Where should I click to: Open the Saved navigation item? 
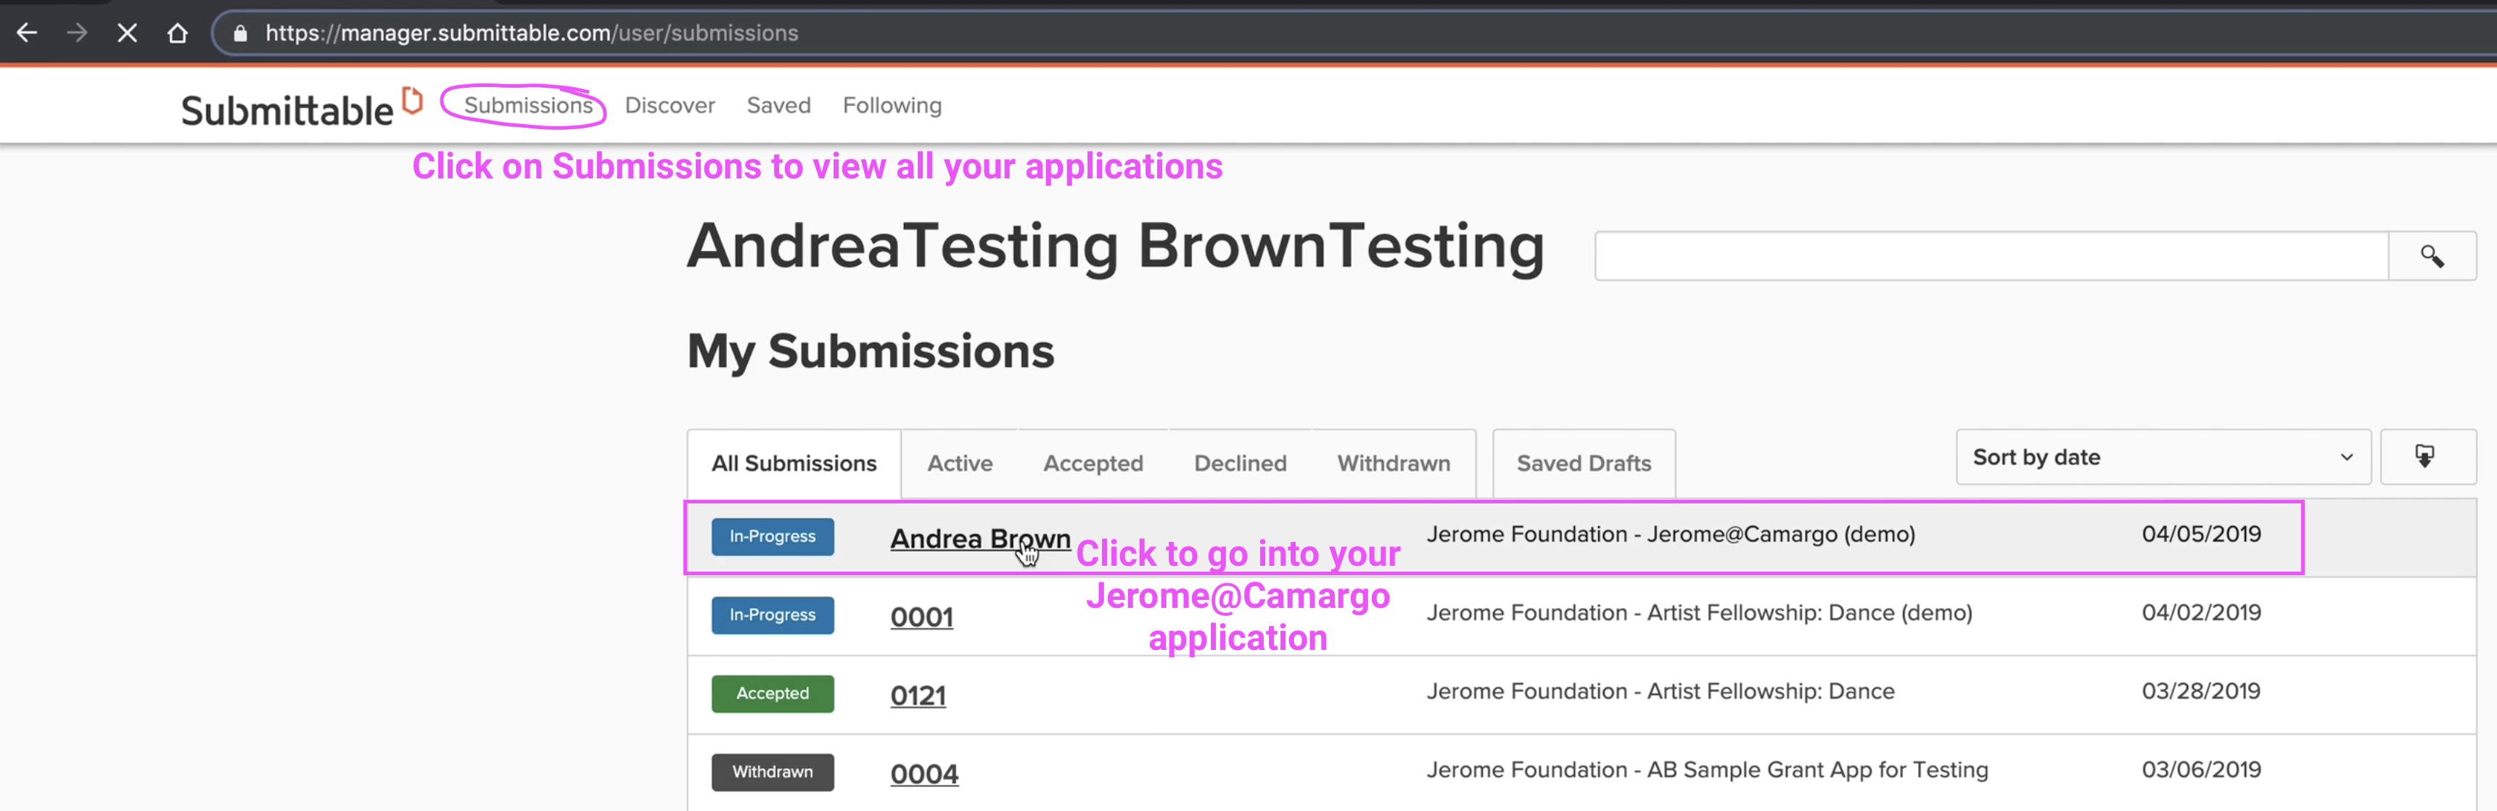point(778,104)
